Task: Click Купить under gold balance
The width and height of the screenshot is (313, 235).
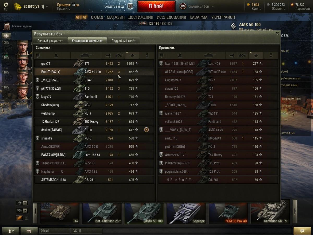Action: click(x=256, y=9)
